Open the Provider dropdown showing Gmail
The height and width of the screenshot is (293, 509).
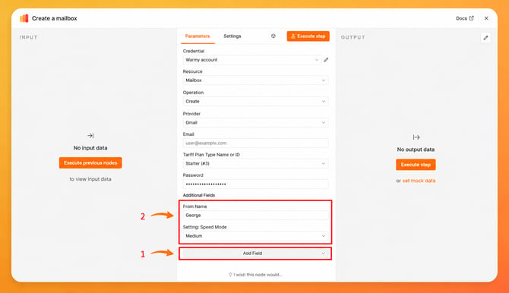(x=255, y=122)
